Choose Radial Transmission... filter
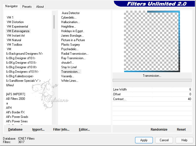Image resolution: width=196 pixels, height=146 pixels. click(x=75, y=54)
